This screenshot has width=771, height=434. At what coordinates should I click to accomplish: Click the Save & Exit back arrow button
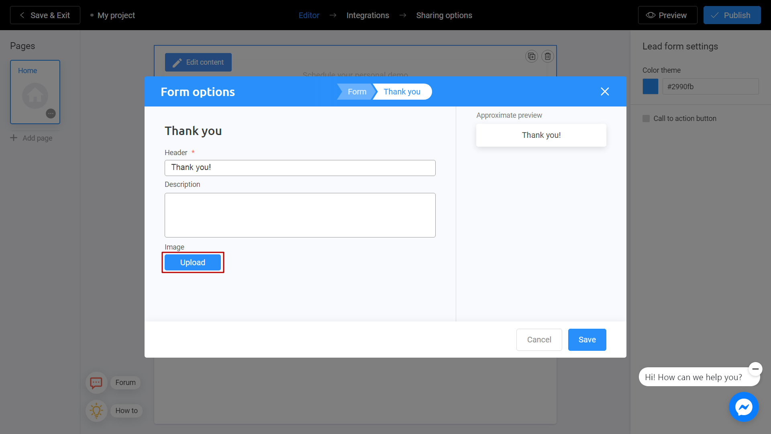(21, 15)
